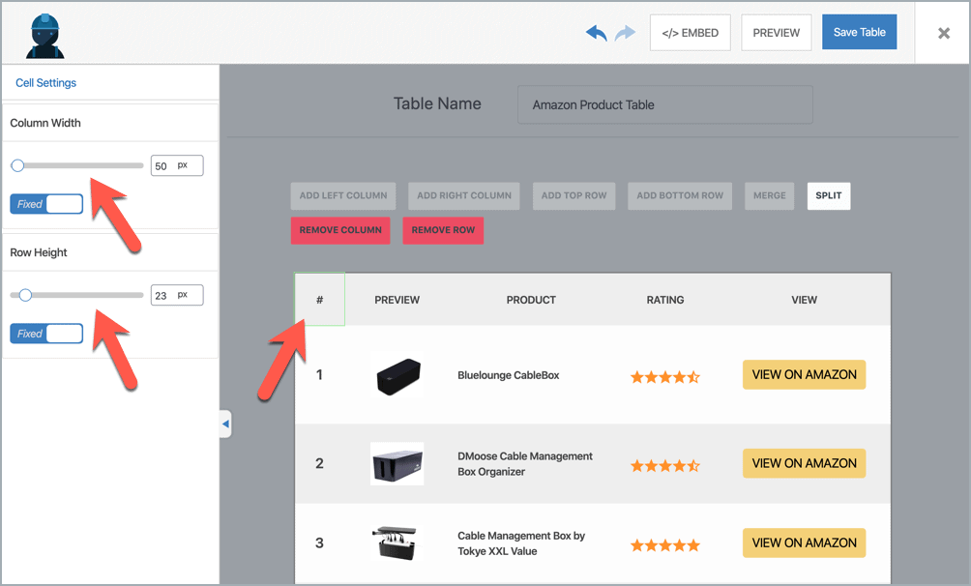Click REMOVE COLUMN button
The height and width of the screenshot is (586, 971).
[340, 230]
